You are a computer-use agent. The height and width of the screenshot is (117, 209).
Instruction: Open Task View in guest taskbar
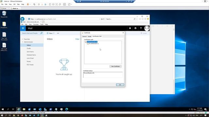[13, 109]
